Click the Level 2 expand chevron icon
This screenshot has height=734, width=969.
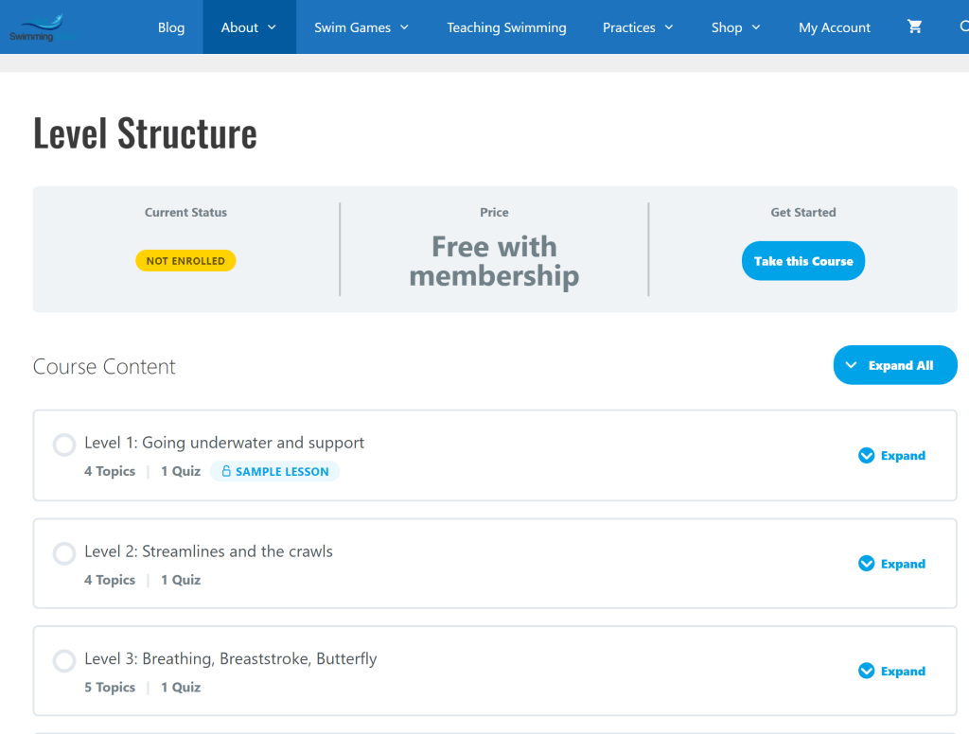867,564
